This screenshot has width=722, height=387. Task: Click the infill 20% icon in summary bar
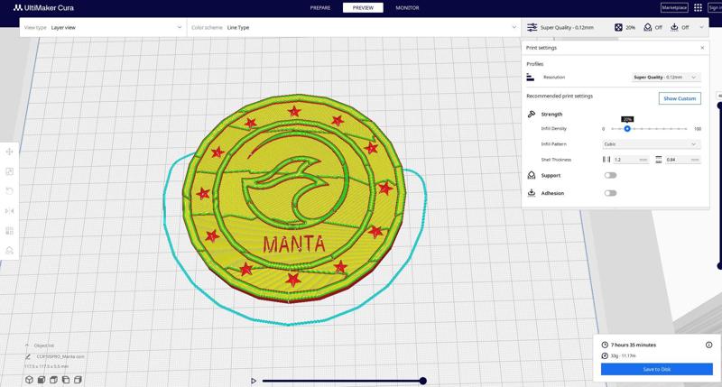(618, 28)
